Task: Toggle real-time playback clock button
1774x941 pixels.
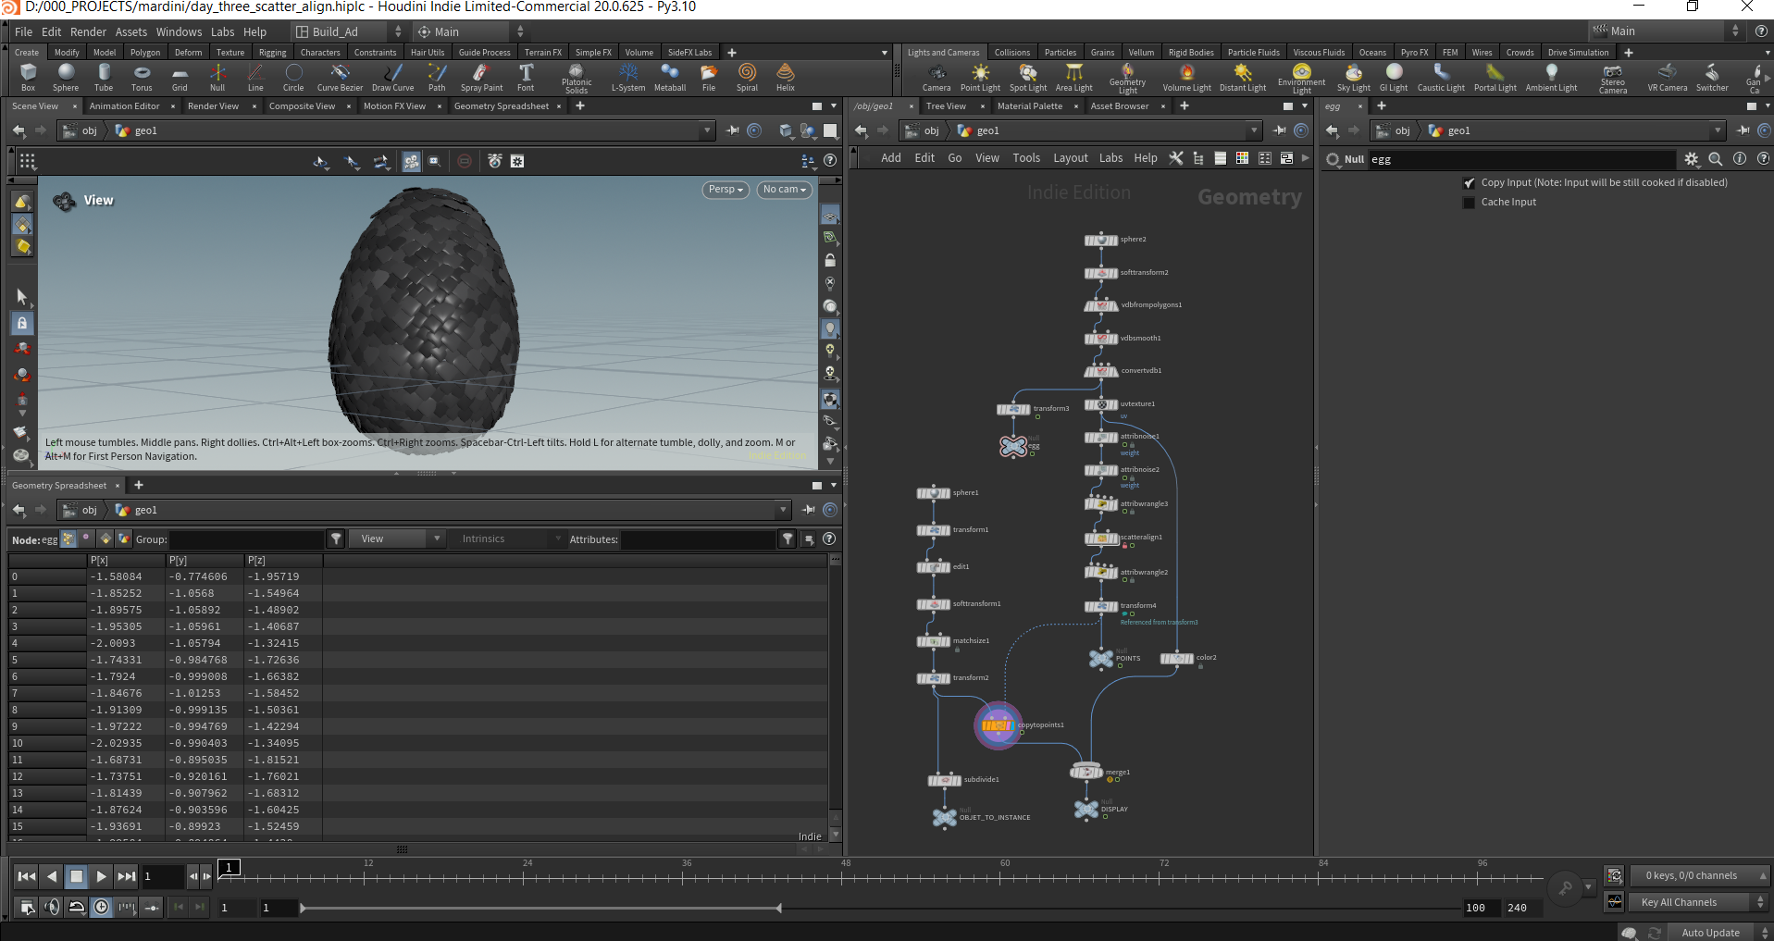Action: click(102, 907)
